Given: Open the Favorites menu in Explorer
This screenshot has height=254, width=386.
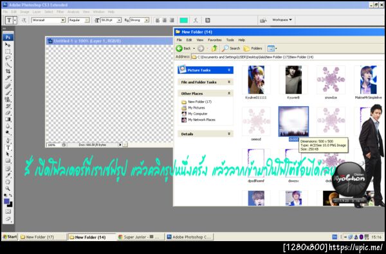Looking at the screenshot, I should [215, 40].
